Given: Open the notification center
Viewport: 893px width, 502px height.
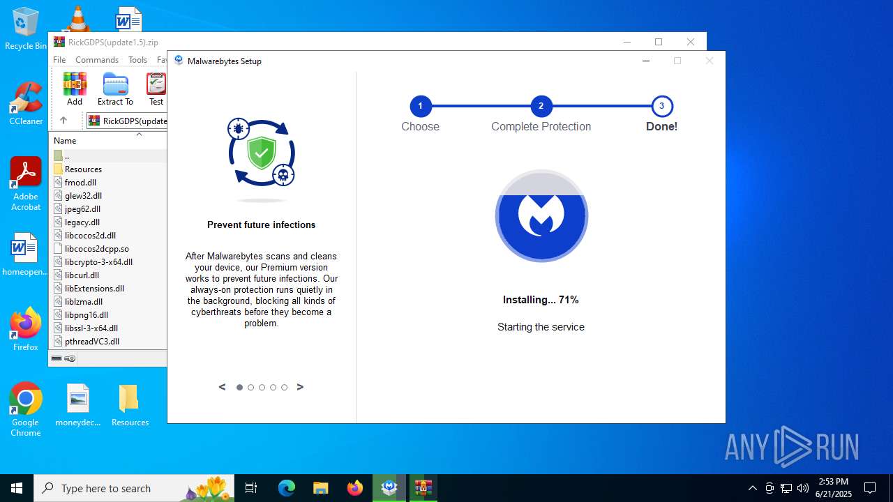Looking at the screenshot, I should (870, 488).
